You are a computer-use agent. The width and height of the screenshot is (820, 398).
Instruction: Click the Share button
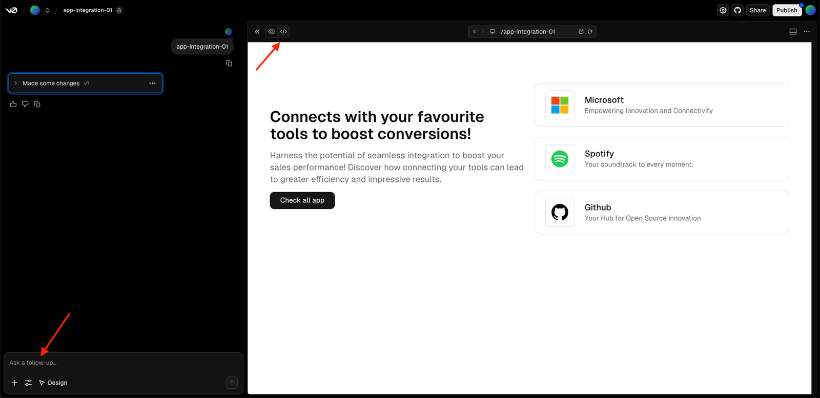point(757,10)
